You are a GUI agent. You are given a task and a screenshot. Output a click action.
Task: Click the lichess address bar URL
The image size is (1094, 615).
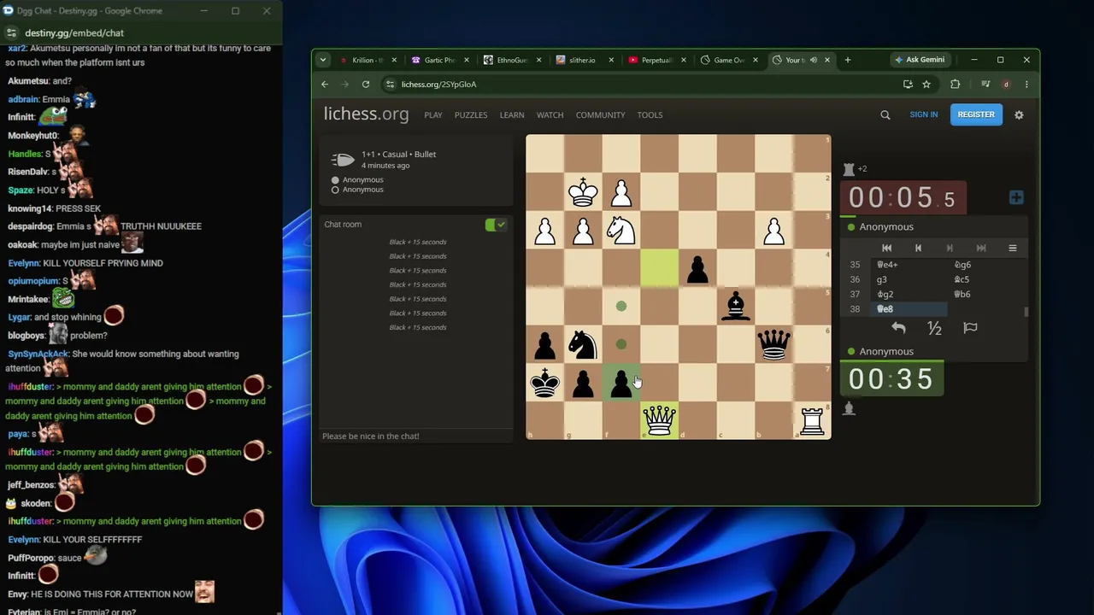438,84
